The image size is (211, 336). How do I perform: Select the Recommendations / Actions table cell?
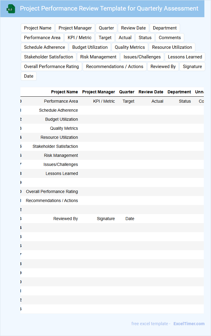52,201
